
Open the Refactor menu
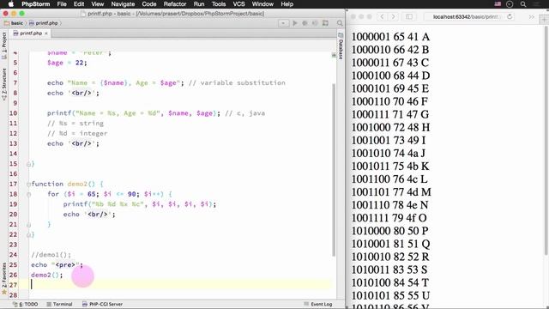pyautogui.click(x=175, y=4)
